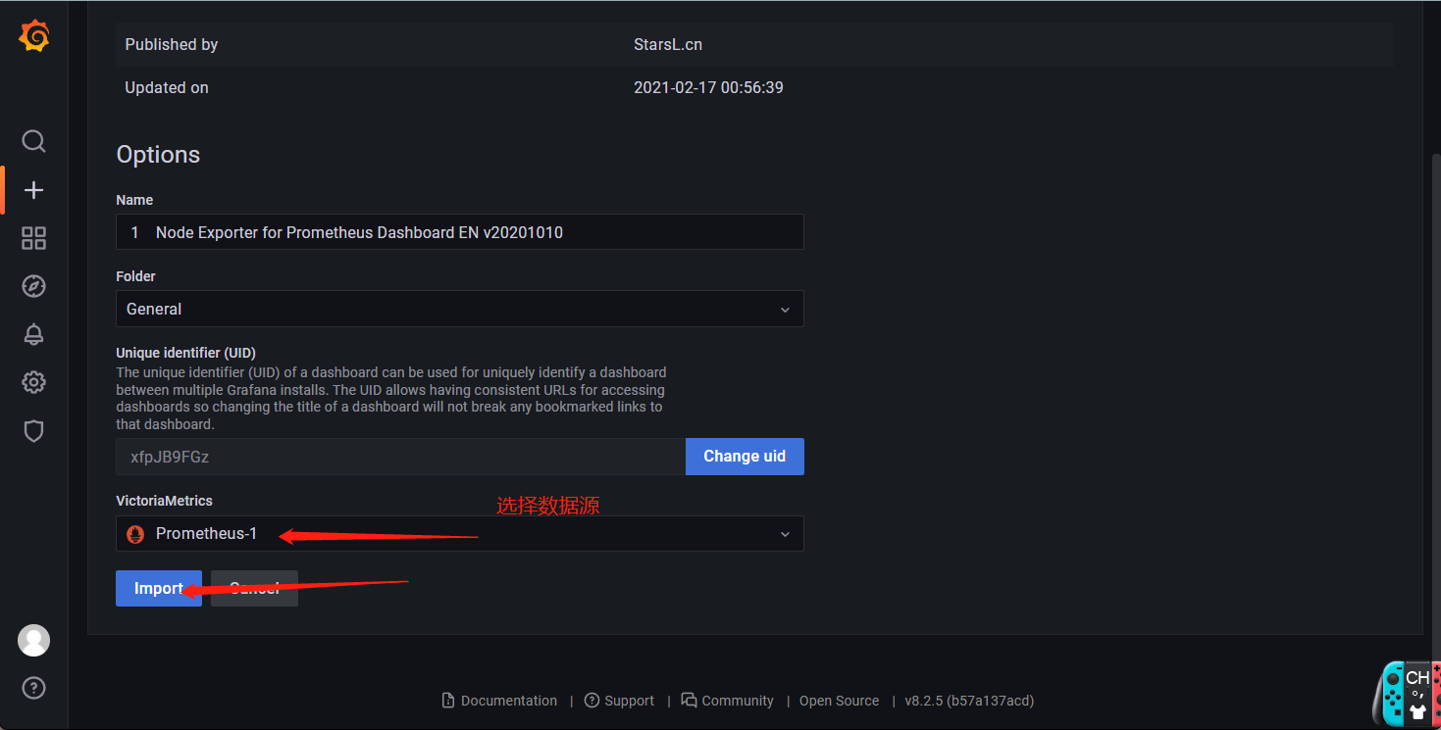Viewport: 1441px width, 730px height.
Task: Click the Folder field label
Action: (135, 276)
